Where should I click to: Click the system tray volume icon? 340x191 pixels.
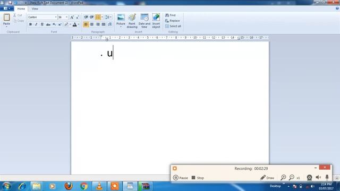(312, 186)
